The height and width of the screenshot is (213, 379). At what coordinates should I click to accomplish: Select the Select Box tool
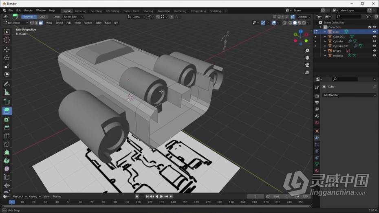[7, 32]
